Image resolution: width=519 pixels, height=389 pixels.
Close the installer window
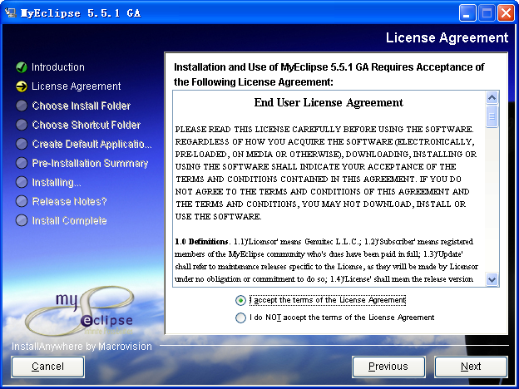(x=506, y=13)
